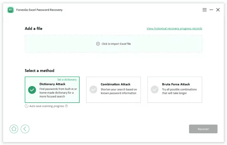Go back to previous screen
Viewport: 227px width, 145px height.
click(x=25, y=129)
